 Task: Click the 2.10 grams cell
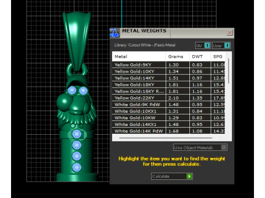pyautogui.click(x=177, y=98)
